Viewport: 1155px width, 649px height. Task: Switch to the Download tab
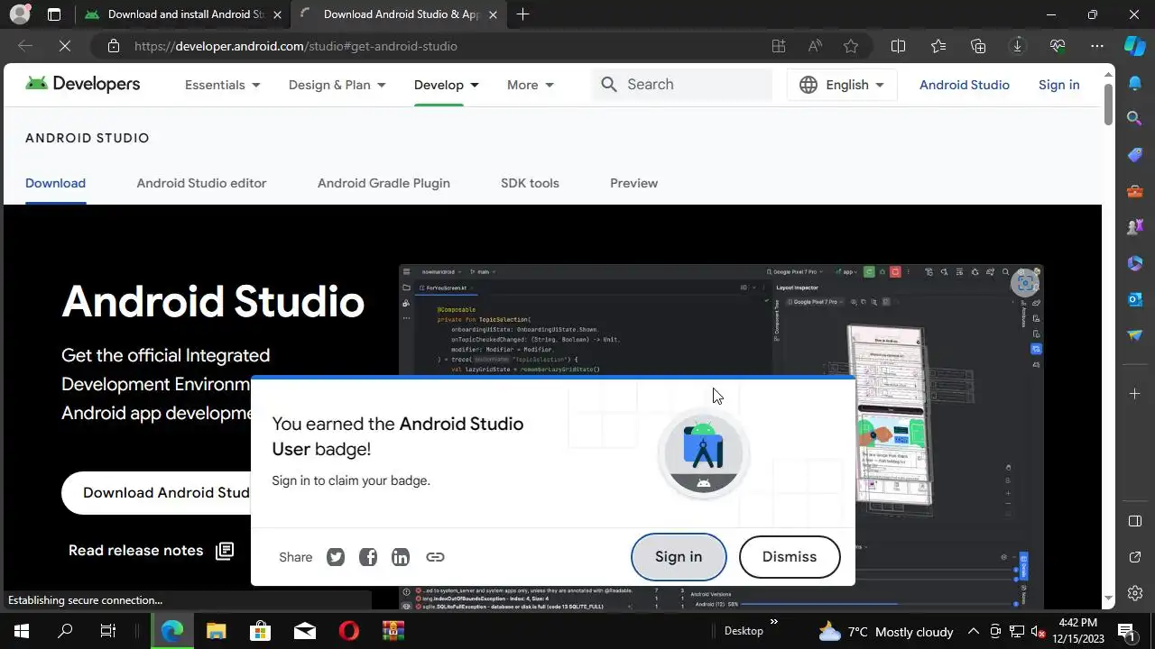pyautogui.click(x=55, y=183)
